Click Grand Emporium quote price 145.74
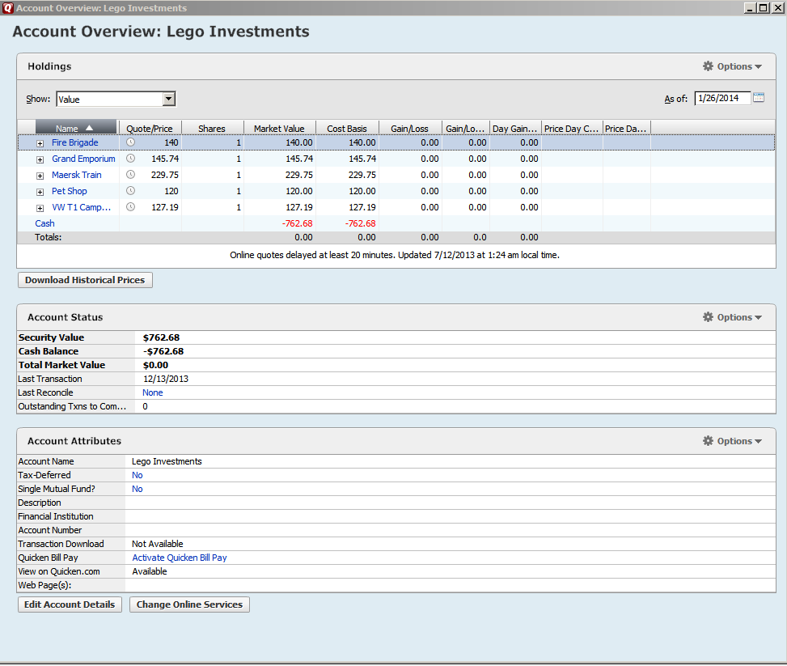Viewport: 787px width, 666px height. (165, 159)
